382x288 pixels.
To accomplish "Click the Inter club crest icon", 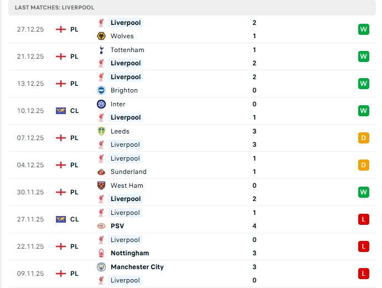I will click(101, 104).
